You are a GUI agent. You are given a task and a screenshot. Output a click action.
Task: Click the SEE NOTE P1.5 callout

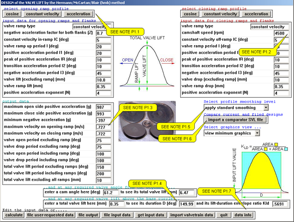[175, 127]
